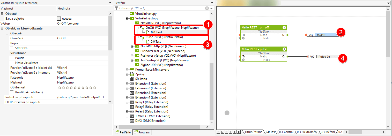Viewport: 392px width, 136px height.
Task: Open the 0.3 Elektroměry page tab
Action: [x=307, y=132]
